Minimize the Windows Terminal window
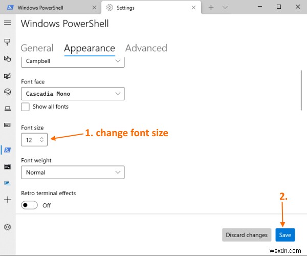Screen dimensions: 307x256 tap(260, 7)
